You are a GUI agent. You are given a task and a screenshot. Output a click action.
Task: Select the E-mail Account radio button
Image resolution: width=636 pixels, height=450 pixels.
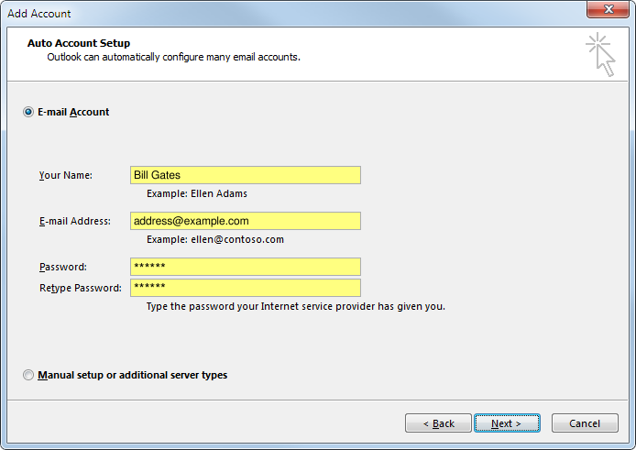(x=28, y=112)
